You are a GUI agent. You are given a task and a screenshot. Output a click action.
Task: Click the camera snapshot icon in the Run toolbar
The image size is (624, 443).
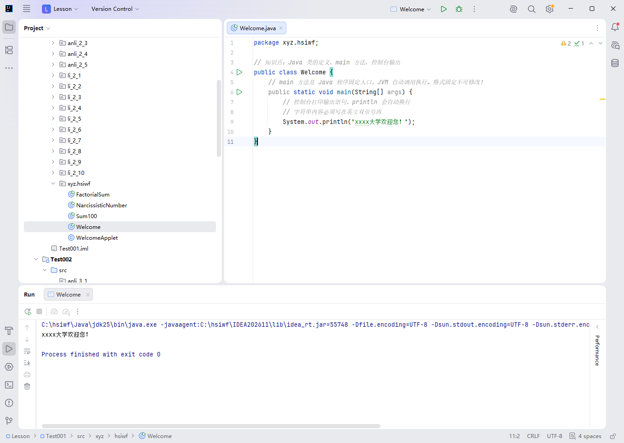(x=54, y=311)
